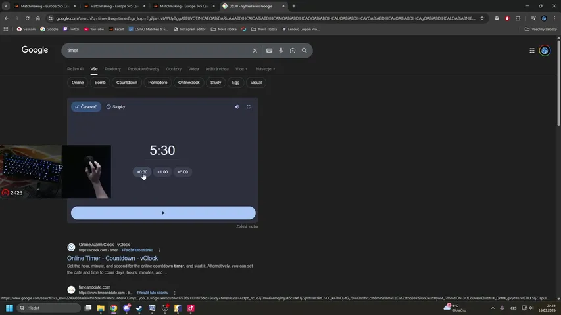Image resolution: width=561 pixels, height=315 pixels.
Task: Apply the Pomodoro suggestion chip
Action: click(158, 83)
